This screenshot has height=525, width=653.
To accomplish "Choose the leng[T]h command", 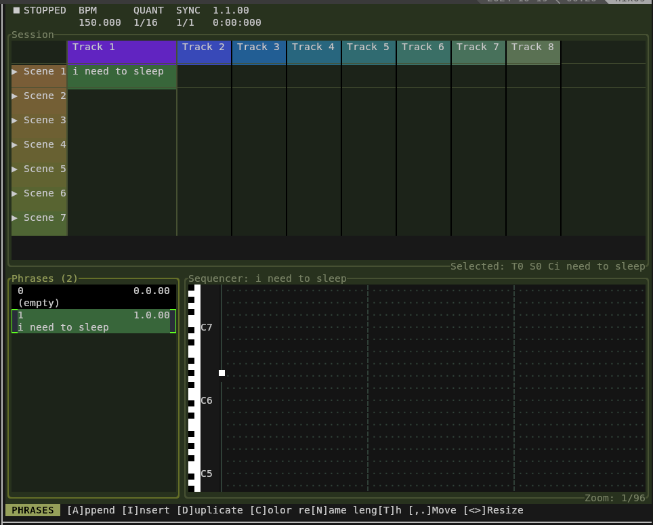I will pos(378,510).
